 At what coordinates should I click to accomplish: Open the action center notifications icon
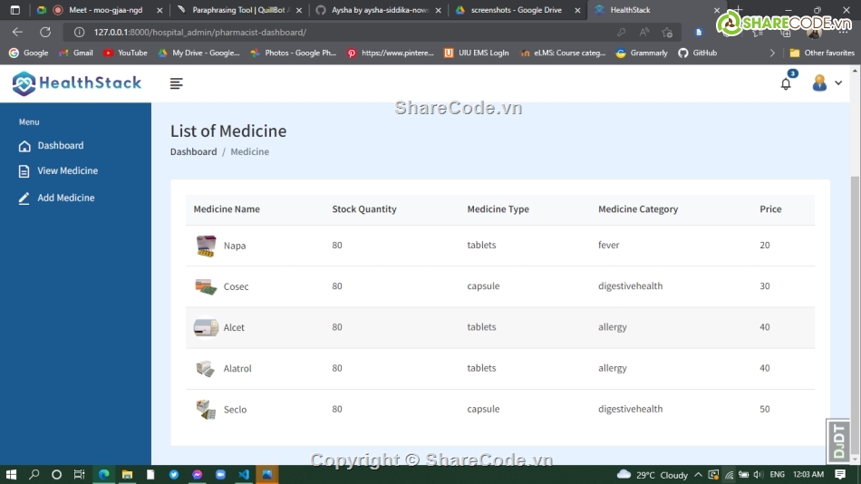[x=840, y=474]
